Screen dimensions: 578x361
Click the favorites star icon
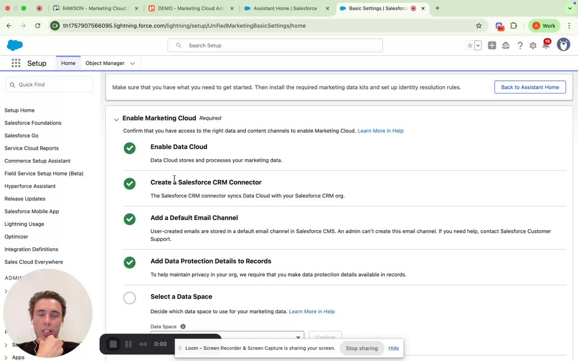click(470, 46)
